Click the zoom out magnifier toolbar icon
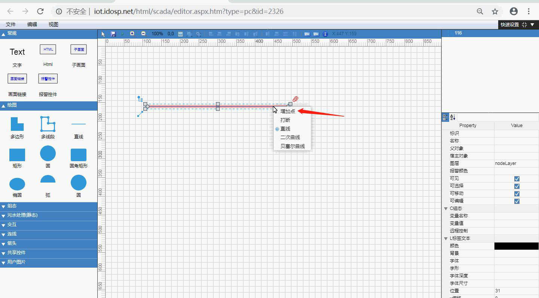Viewport: 539px width, 298px height. pyautogui.click(x=143, y=34)
